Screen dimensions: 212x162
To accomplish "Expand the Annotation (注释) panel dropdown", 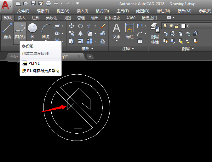I will [128, 49].
